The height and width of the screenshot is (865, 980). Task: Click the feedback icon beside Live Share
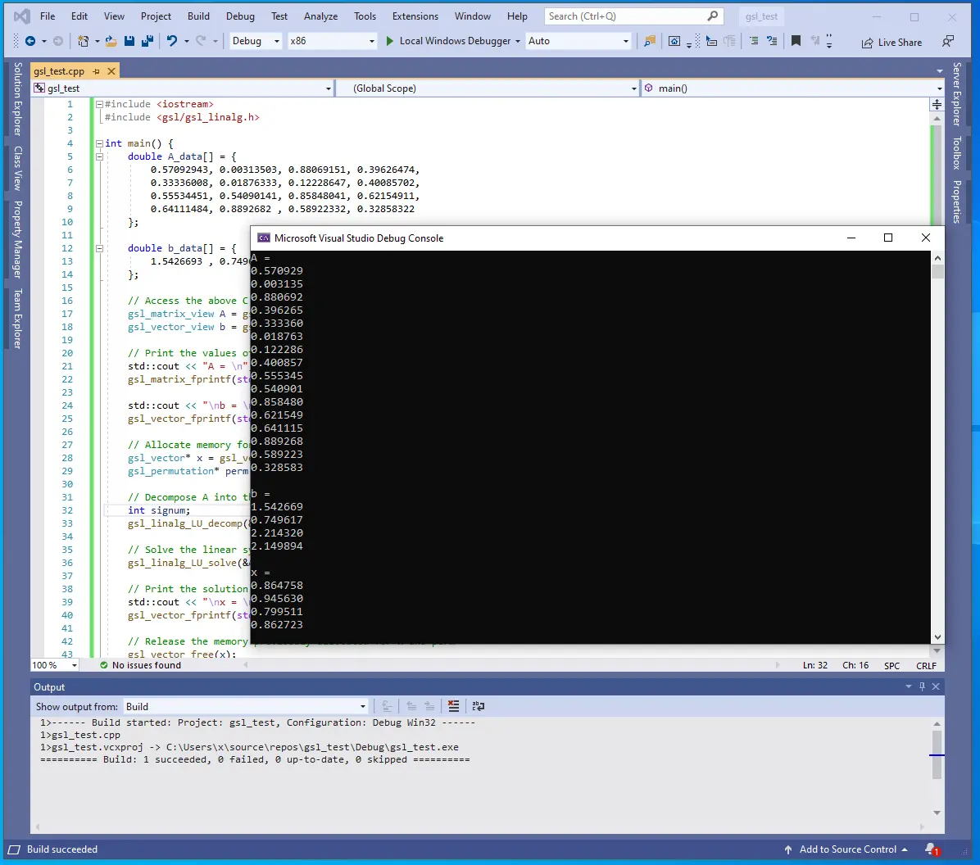(948, 41)
